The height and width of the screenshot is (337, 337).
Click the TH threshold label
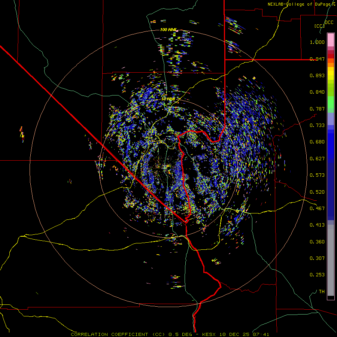point(322,292)
